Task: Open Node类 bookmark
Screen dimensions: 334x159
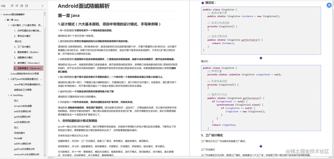Action: coord(18,138)
